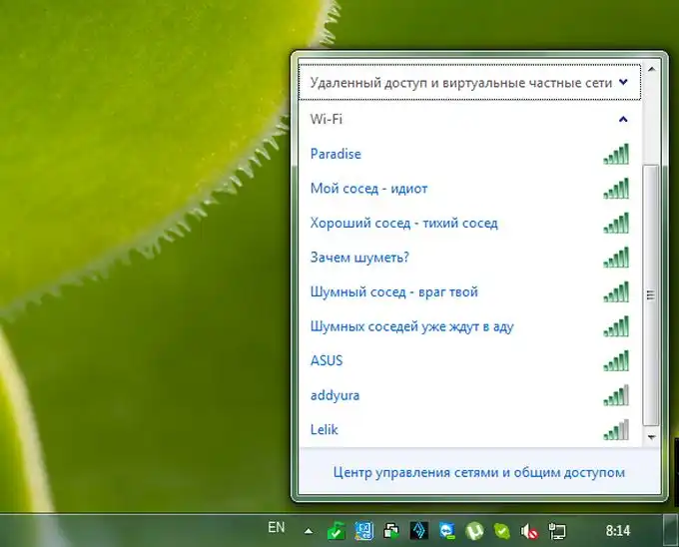679x547 pixels.
Task: Select the Зачем шуметь? network
Action: [x=359, y=258]
